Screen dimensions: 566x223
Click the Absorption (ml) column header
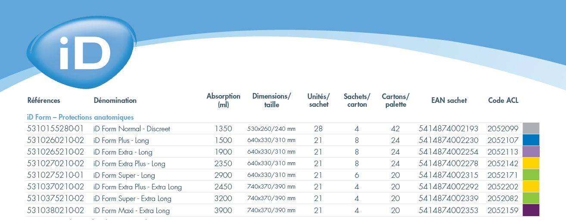[223, 100]
